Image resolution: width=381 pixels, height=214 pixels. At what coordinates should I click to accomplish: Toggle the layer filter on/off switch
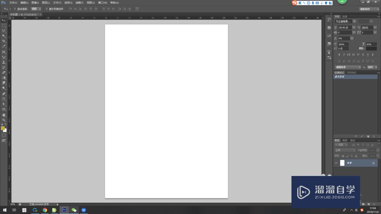379,144
